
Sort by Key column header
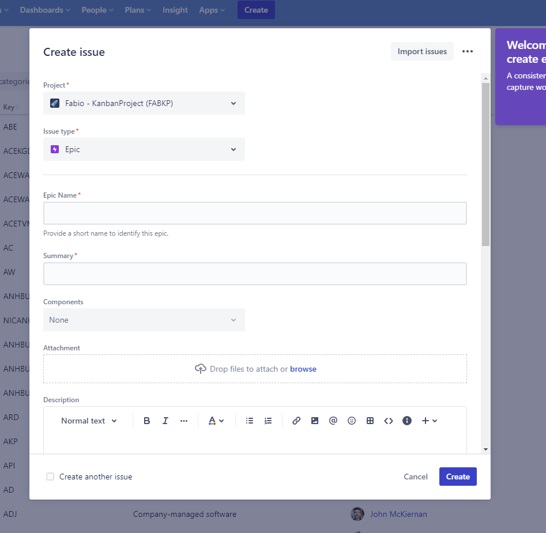pyautogui.click(x=11, y=107)
